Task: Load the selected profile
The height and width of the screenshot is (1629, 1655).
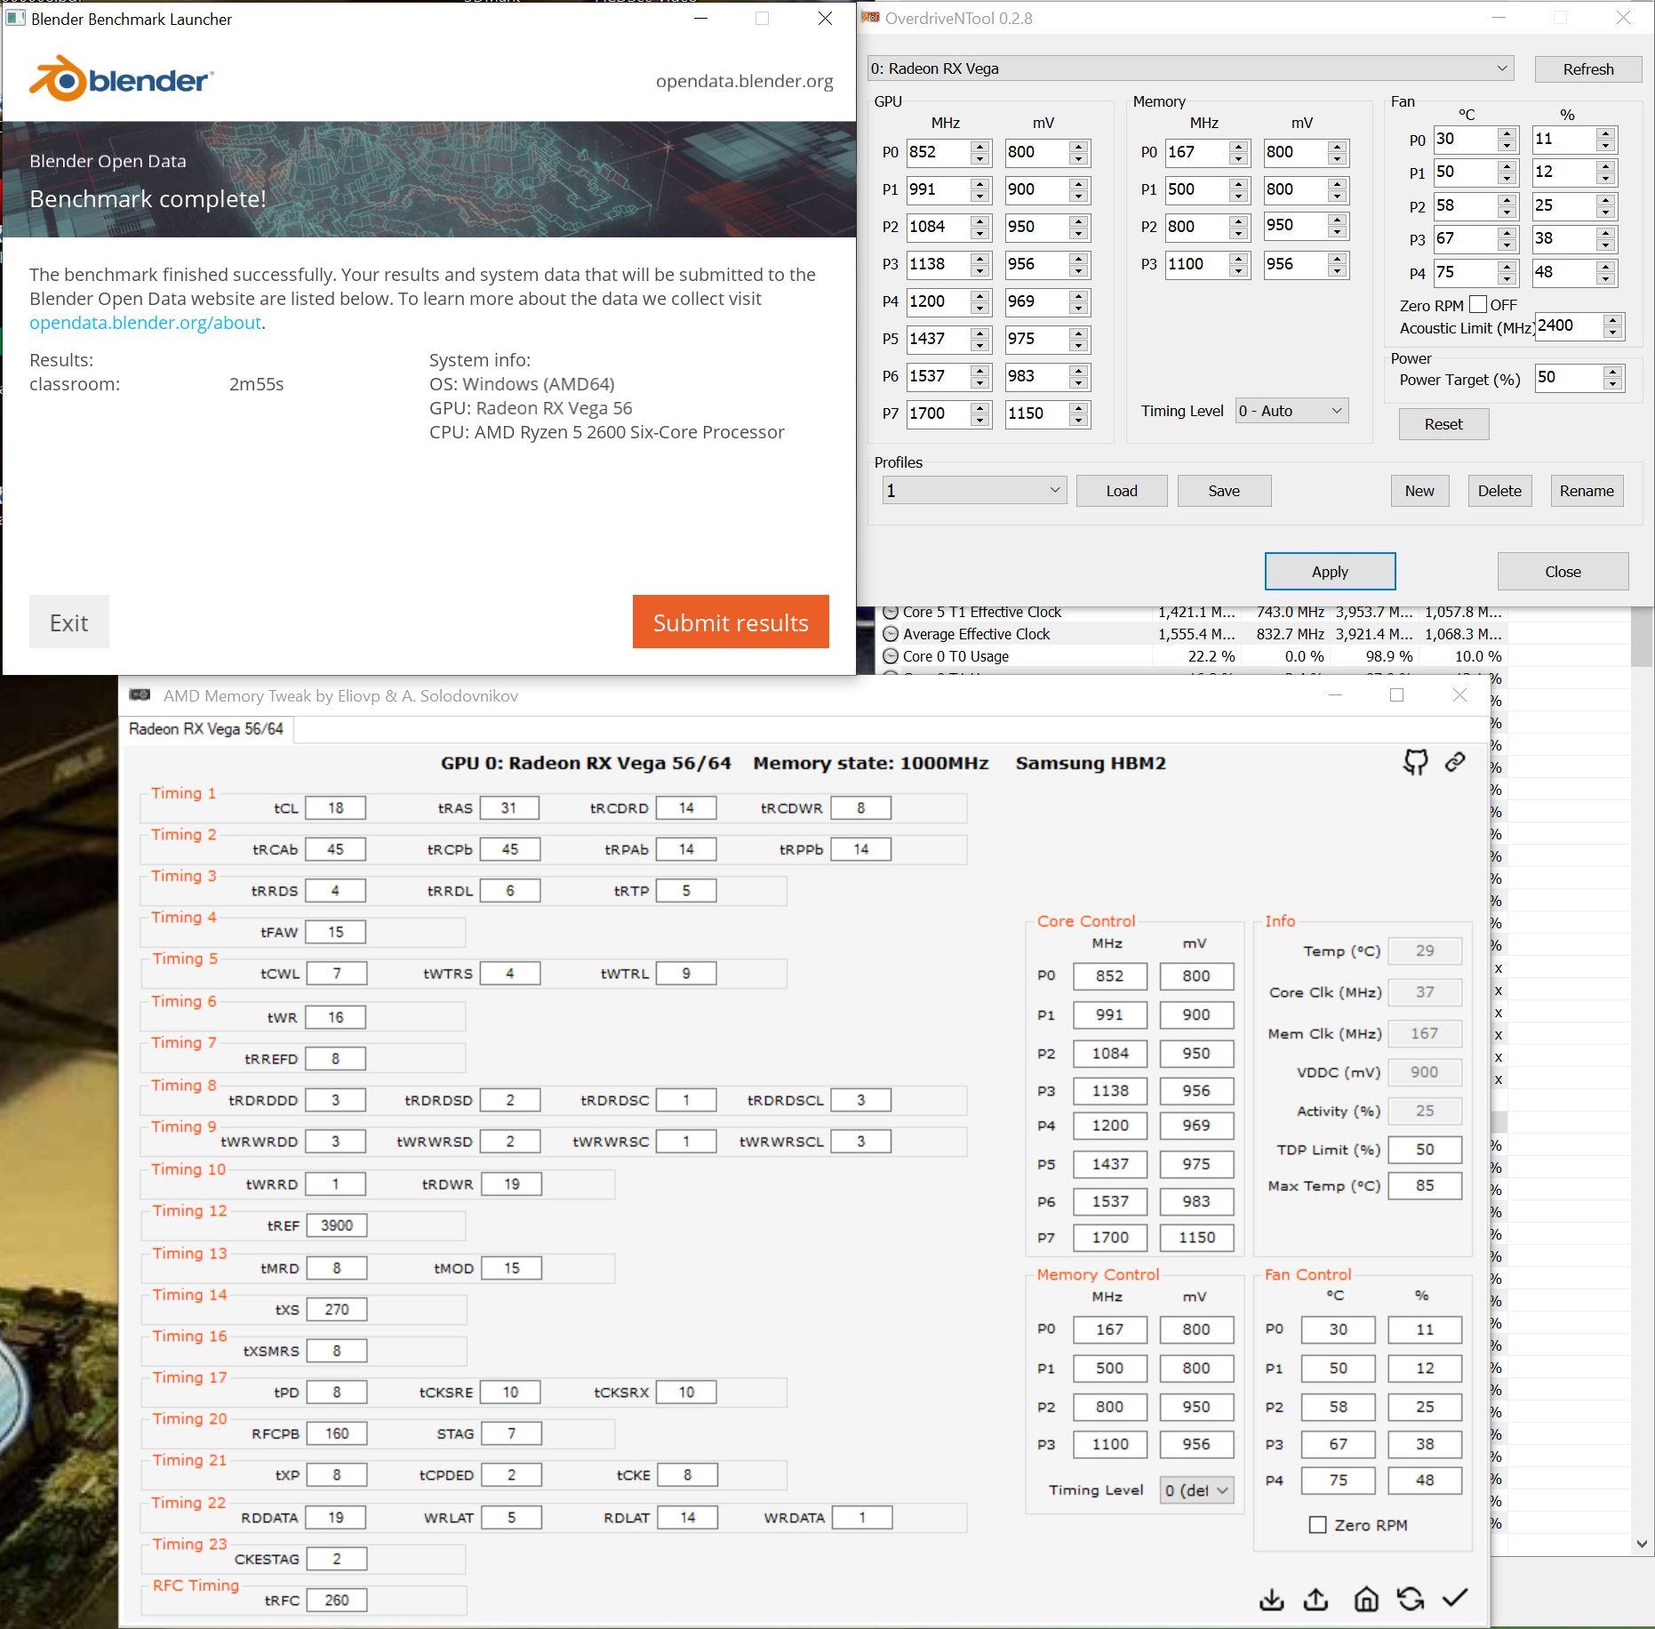Action: pos(1122,491)
